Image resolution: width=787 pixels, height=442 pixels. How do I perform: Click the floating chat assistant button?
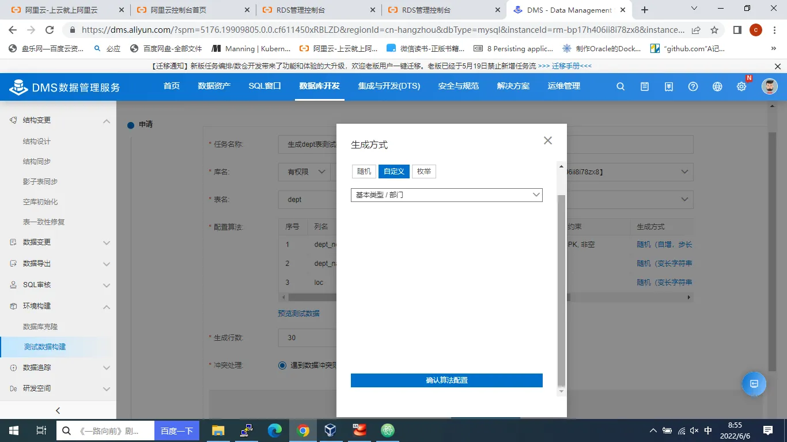pos(754,384)
